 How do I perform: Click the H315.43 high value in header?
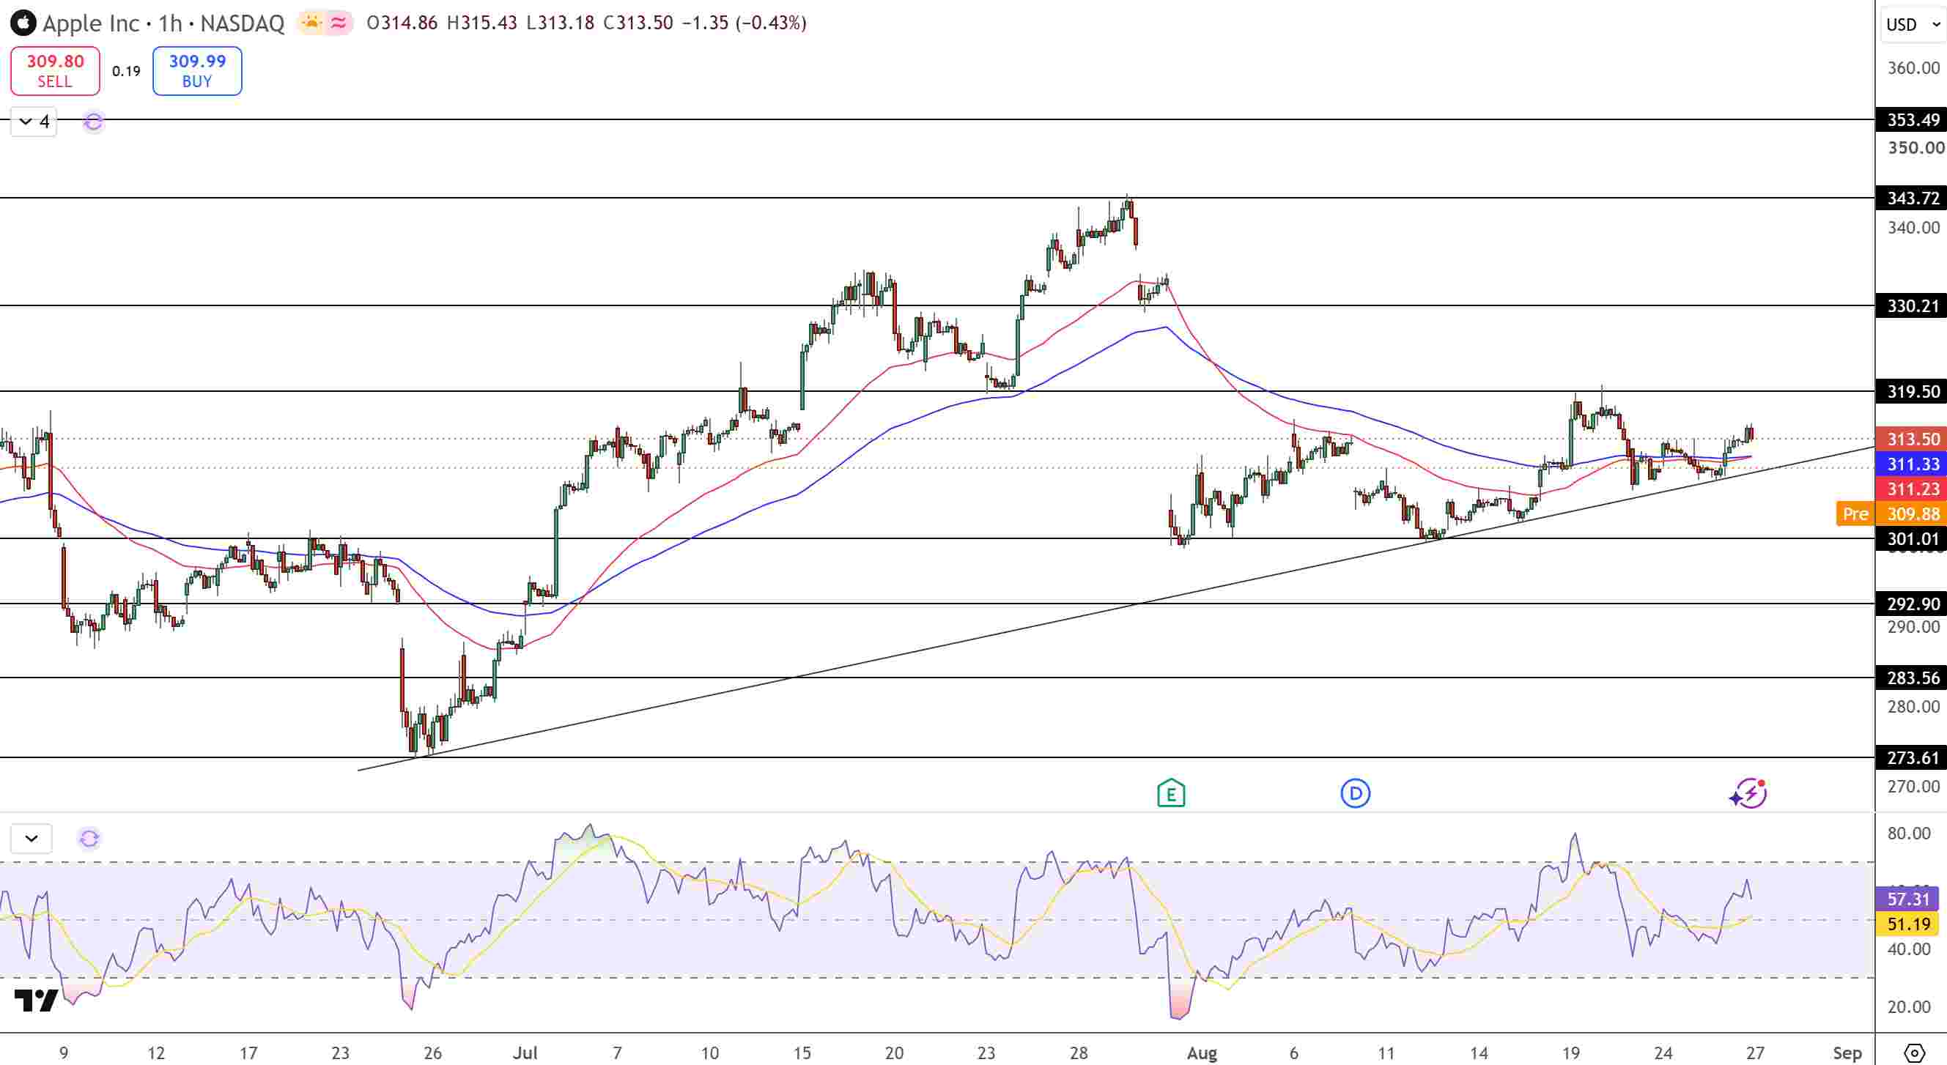pyautogui.click(x=481, y=23)
